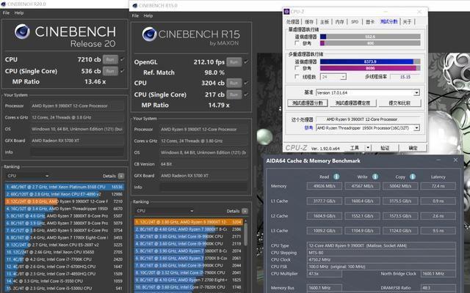Open the Help menu in Cinebench R15
Viewport: 470px width, 293px height.
click(x=148, y=15)
